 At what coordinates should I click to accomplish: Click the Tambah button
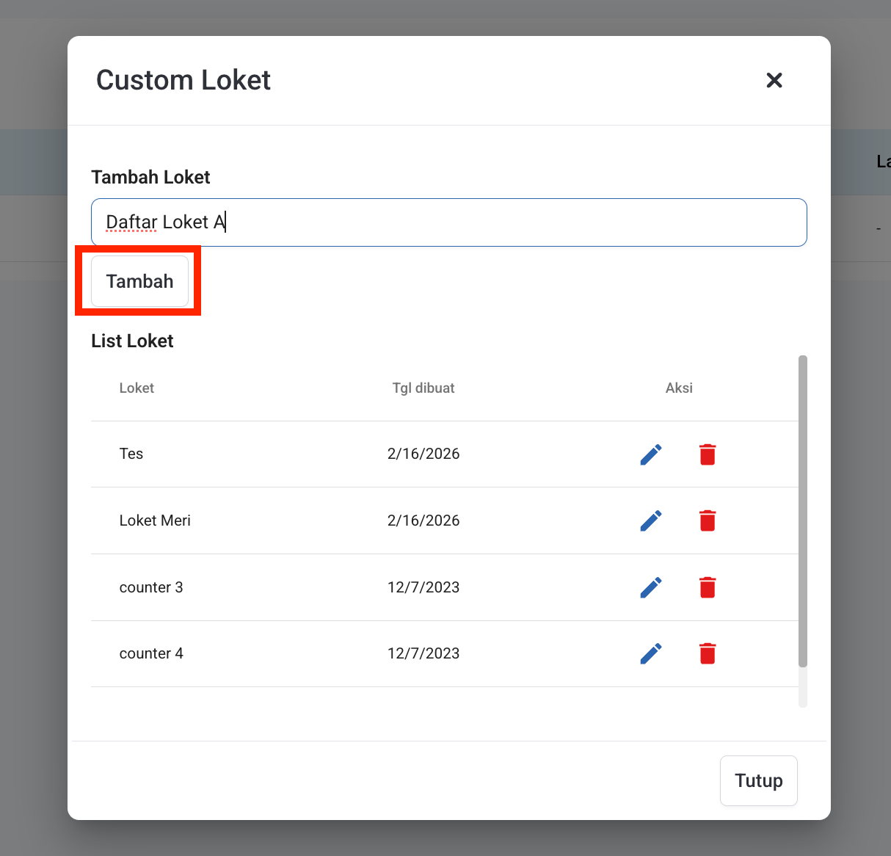click(x=139, y=281)
